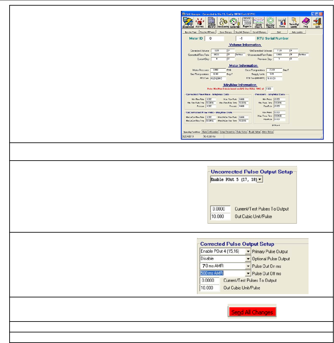This screenshot has width=334, height=343.
Task: Click Uncorrected Current/Test Pulses To Output field
Action: pos(220,209)
